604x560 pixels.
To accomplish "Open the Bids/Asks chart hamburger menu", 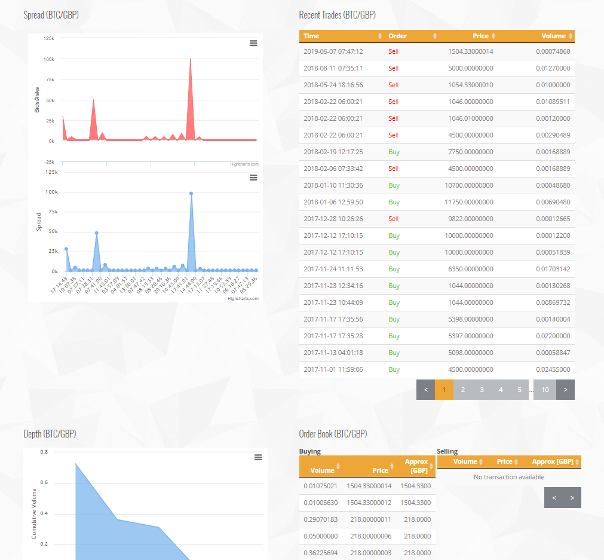I will [253, 43].
